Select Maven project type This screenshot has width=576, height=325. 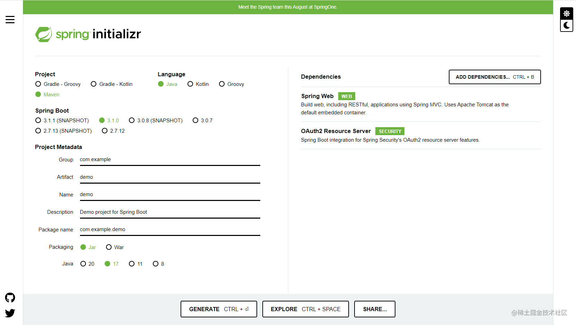coord(47,95)
